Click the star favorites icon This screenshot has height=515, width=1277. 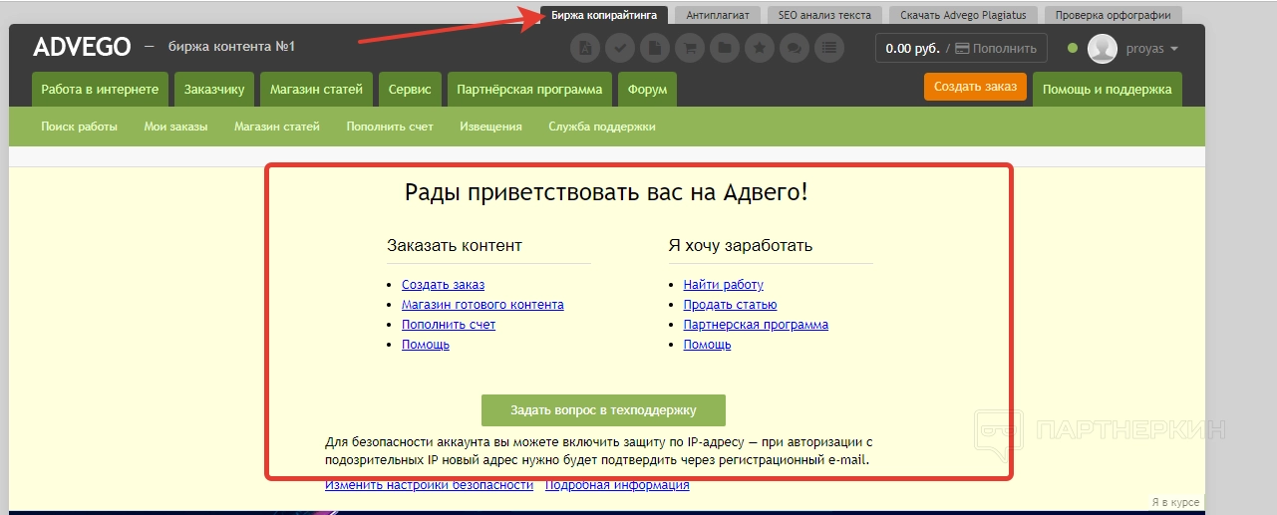tap(760, 47)
